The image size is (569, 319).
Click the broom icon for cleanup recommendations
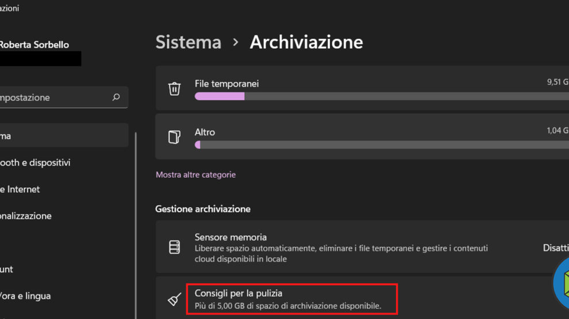174,299
